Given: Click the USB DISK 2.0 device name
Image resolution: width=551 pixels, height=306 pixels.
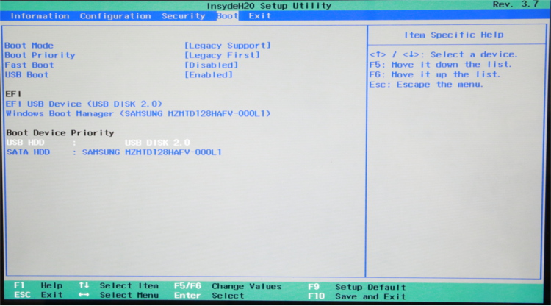Looking at the screenshot, I should pyautogui.click(x=157, y=143).
